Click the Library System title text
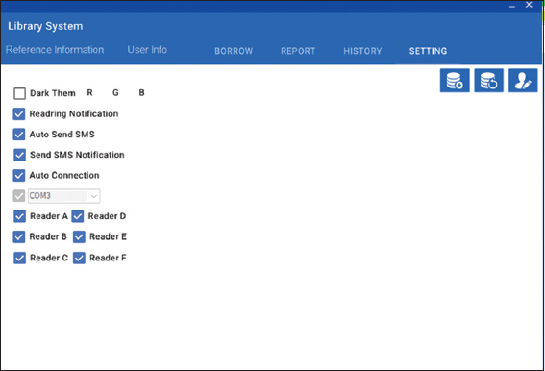545x371 pixels. (x=45, y=26)
